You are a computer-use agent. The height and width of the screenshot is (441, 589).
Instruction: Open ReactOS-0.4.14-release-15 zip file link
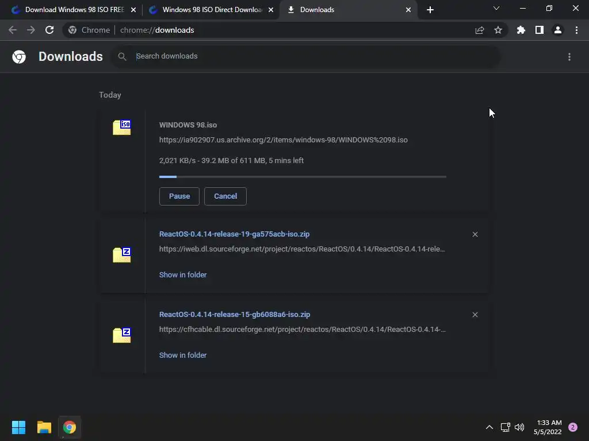[235, 314]
